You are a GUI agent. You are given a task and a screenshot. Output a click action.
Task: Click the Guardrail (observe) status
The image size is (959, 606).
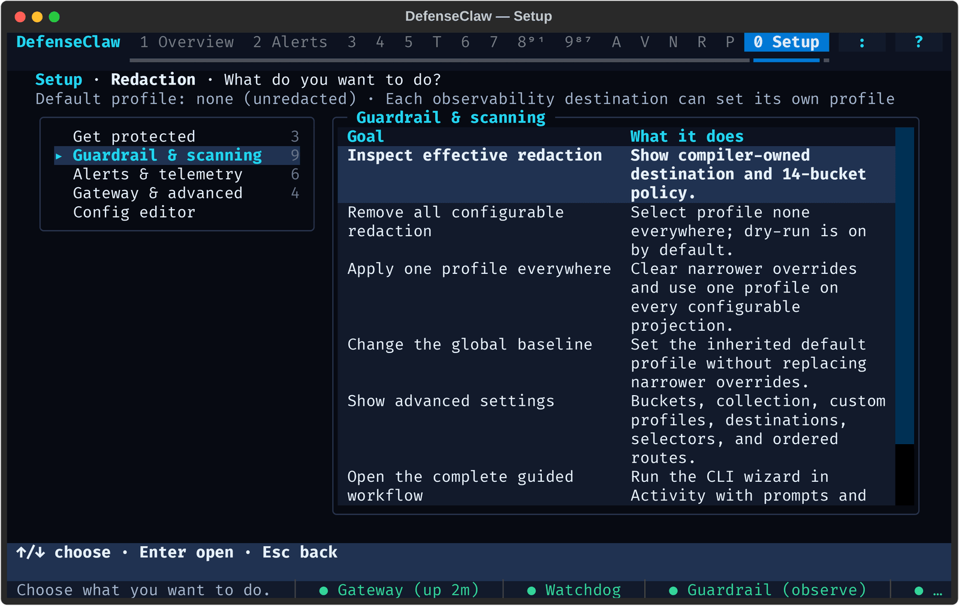click(x=768, y=590)
